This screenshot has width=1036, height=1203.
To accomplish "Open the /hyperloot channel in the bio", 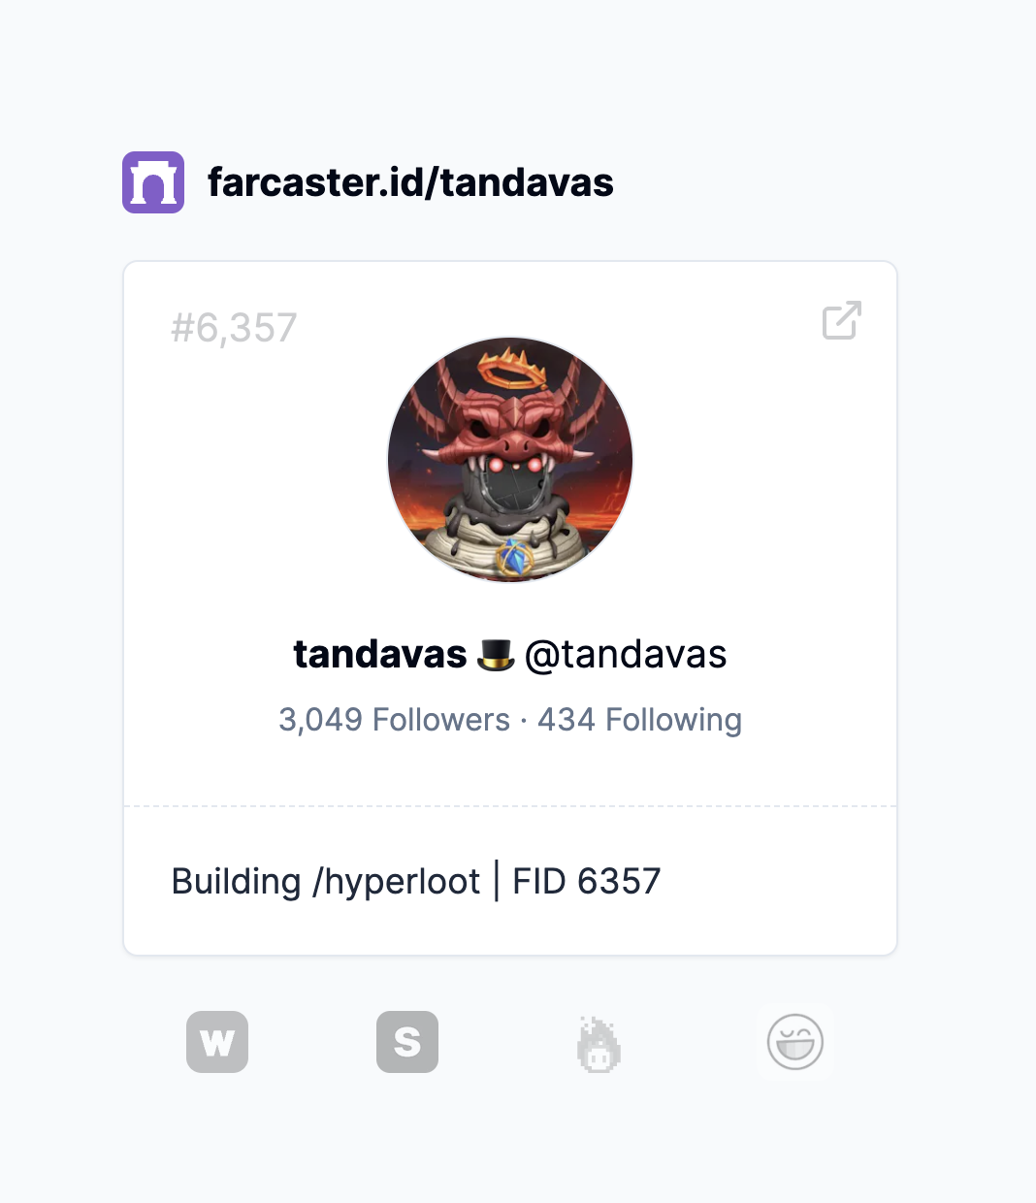I will tap(396, 882).
